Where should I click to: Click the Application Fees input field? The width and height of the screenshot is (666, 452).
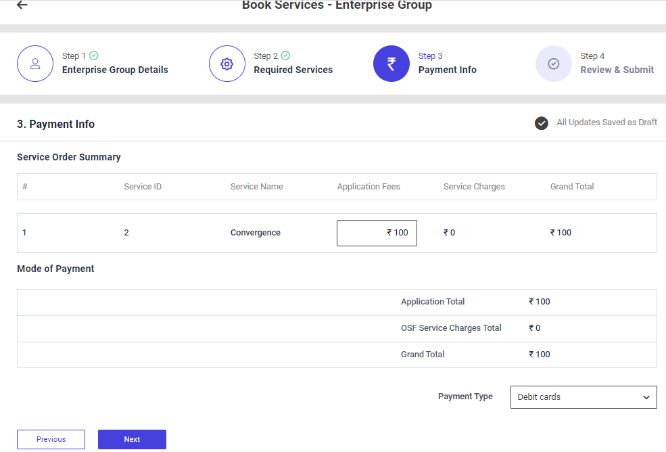377,233
